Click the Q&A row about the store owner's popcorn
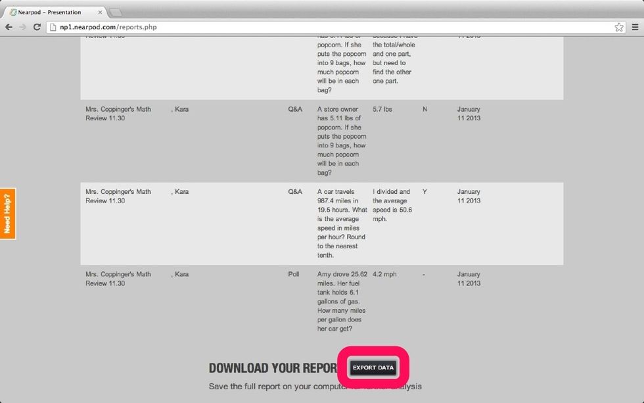The height and width of the screenshot is (403, 644). click(x=322, y=138)
